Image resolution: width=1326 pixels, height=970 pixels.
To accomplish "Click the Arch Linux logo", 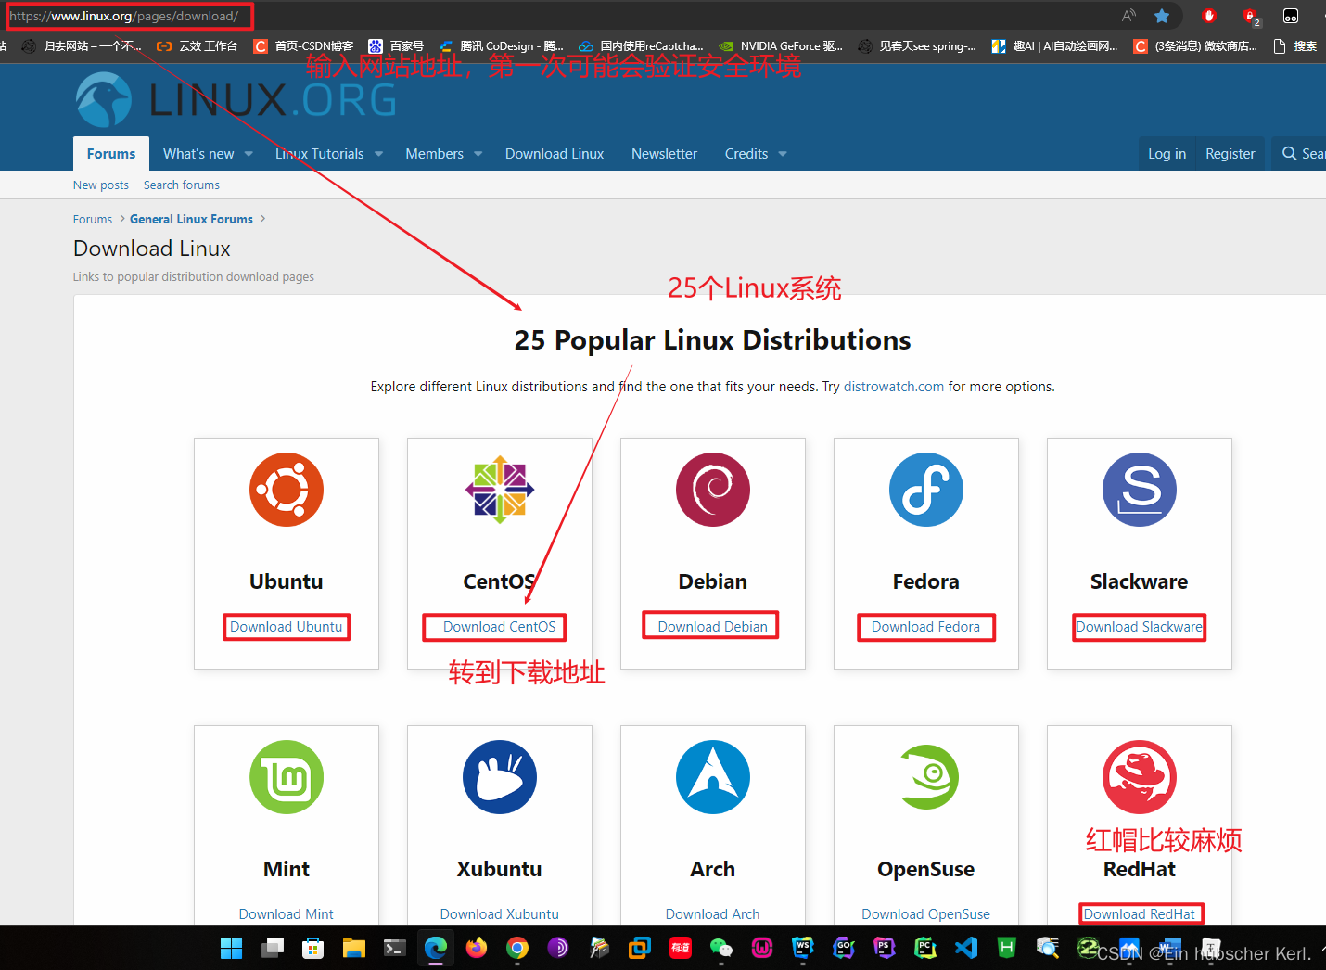I will tap(713, 777).
